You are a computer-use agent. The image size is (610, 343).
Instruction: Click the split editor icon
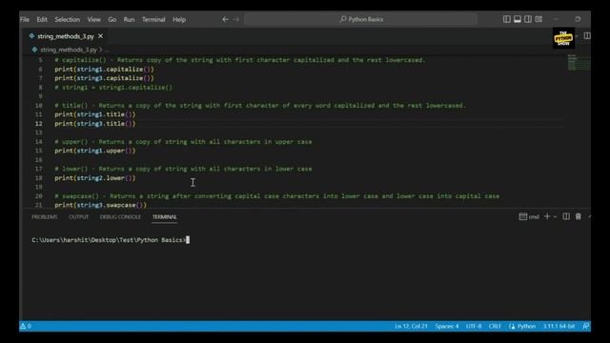pos(587,36)
